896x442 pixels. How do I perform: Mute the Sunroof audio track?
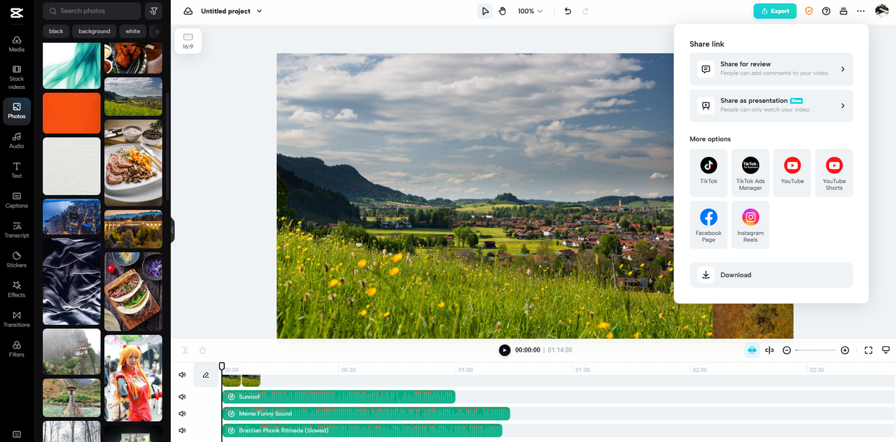[x=182, y=397]
